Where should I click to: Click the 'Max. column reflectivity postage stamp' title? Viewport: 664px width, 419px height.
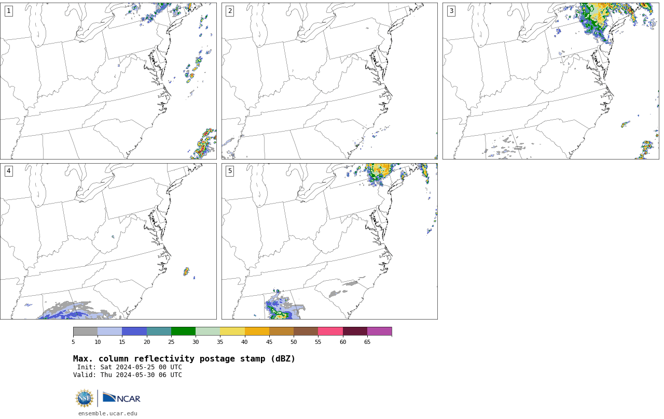click(x=184, y=359)
